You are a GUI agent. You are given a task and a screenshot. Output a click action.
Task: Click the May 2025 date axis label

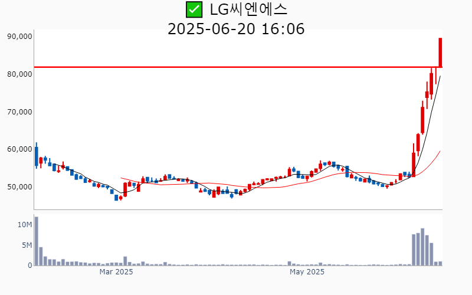tap(307, 272)
